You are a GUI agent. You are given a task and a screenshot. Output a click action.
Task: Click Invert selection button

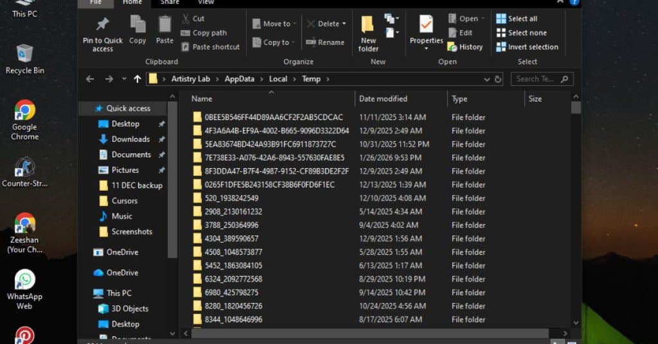pyautogui.click(x=527, y=47)
